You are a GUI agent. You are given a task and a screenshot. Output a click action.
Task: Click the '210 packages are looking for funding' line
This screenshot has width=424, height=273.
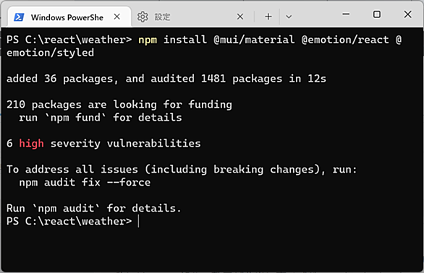(119, 105)
